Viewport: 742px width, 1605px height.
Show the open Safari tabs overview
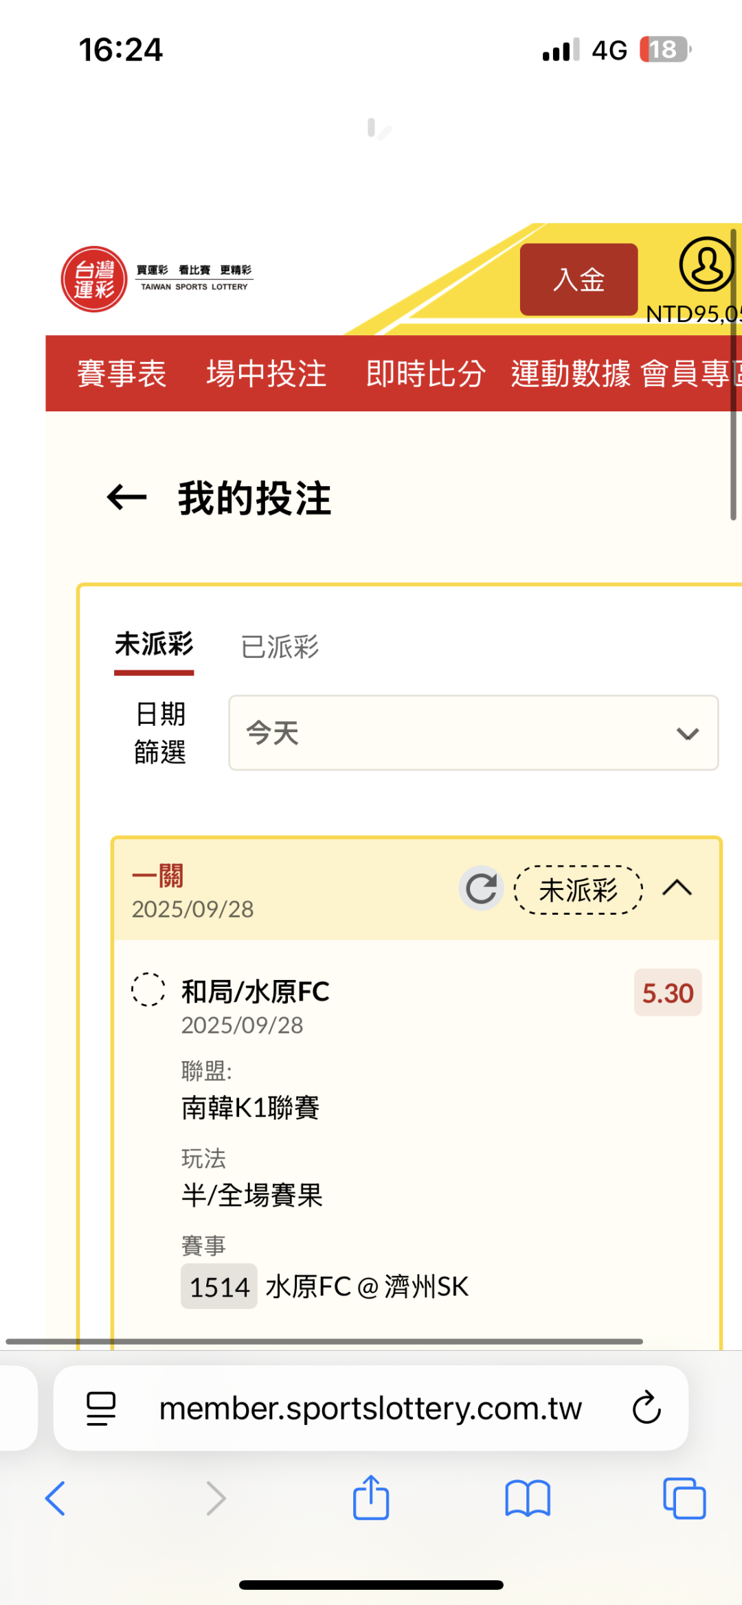point(684,1498)
